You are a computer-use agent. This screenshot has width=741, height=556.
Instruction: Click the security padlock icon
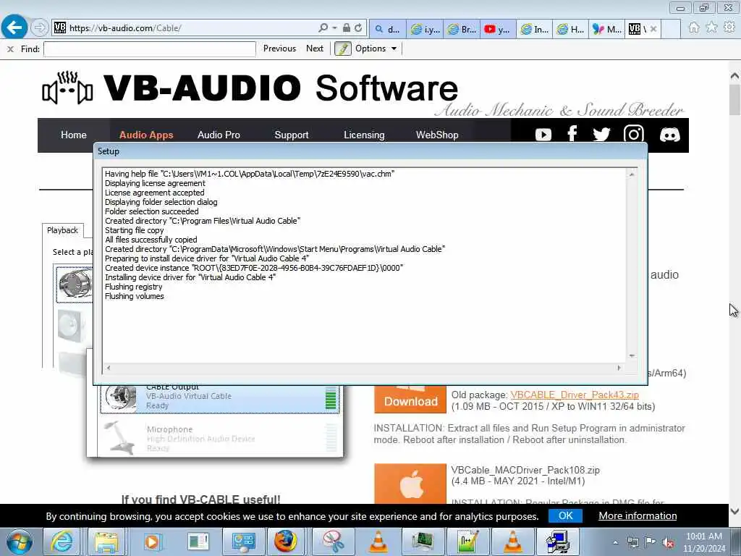click(x=347, y=28)
